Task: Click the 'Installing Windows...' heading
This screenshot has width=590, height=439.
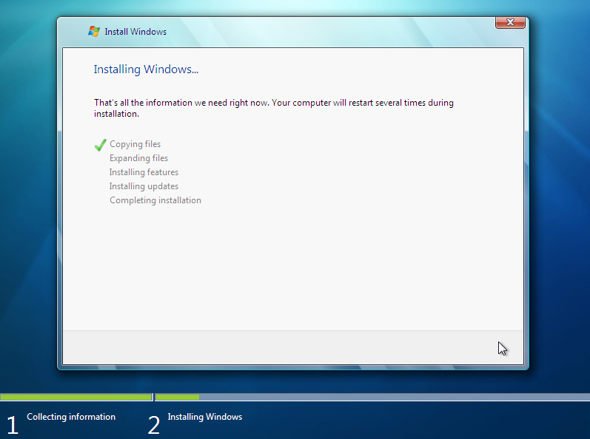Action: coord(146,69)
